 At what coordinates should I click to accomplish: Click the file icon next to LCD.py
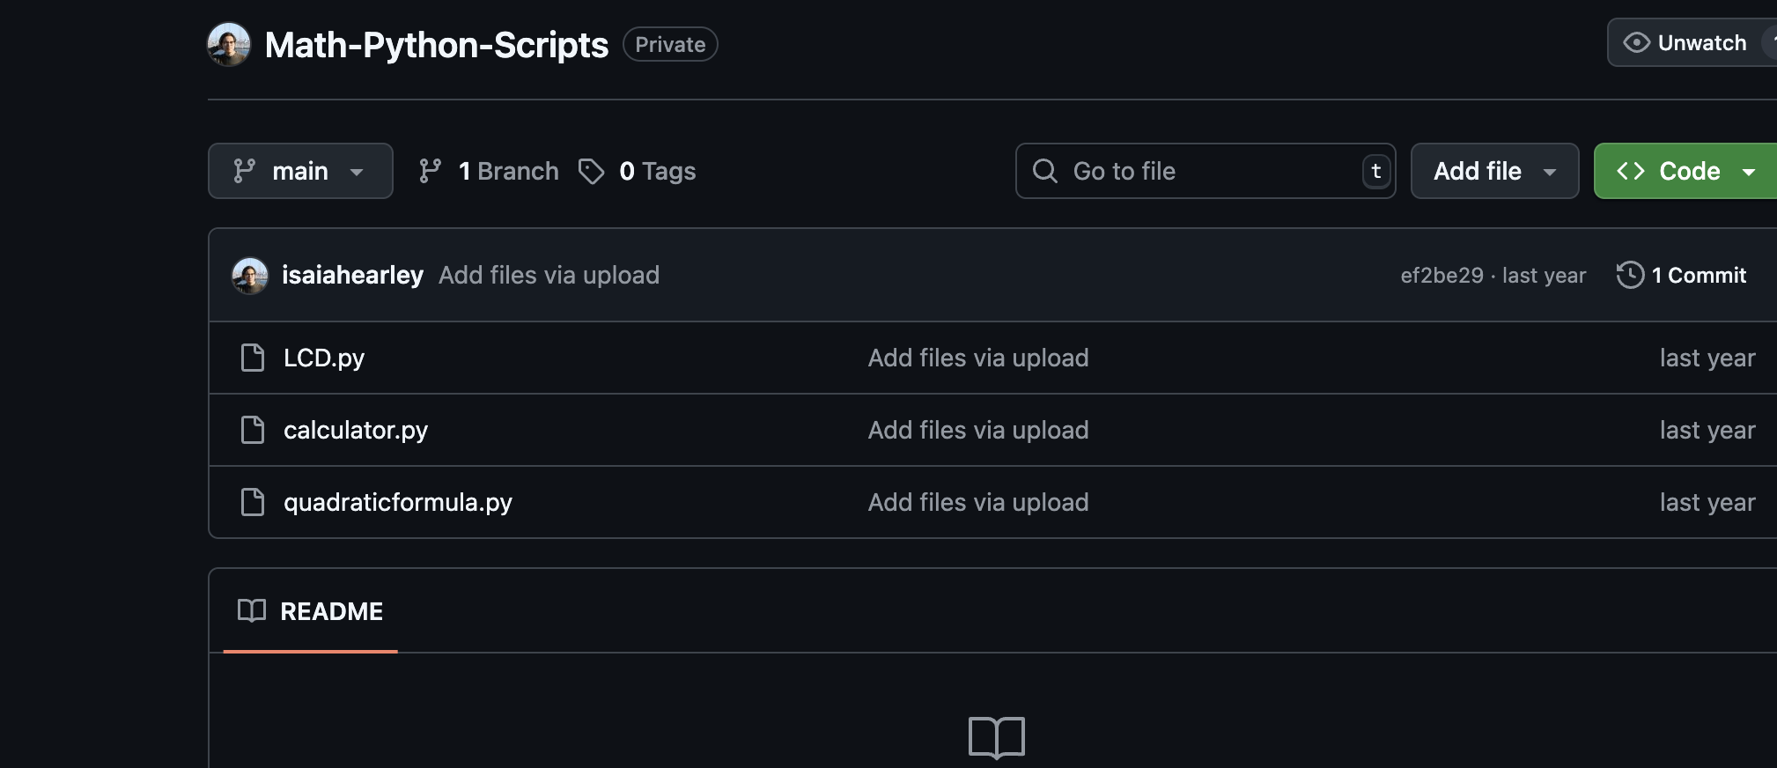click(253, 358)
